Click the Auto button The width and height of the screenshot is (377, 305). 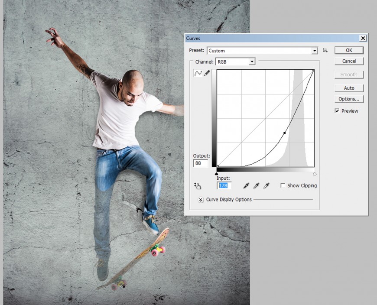click(x=349, y=88)
